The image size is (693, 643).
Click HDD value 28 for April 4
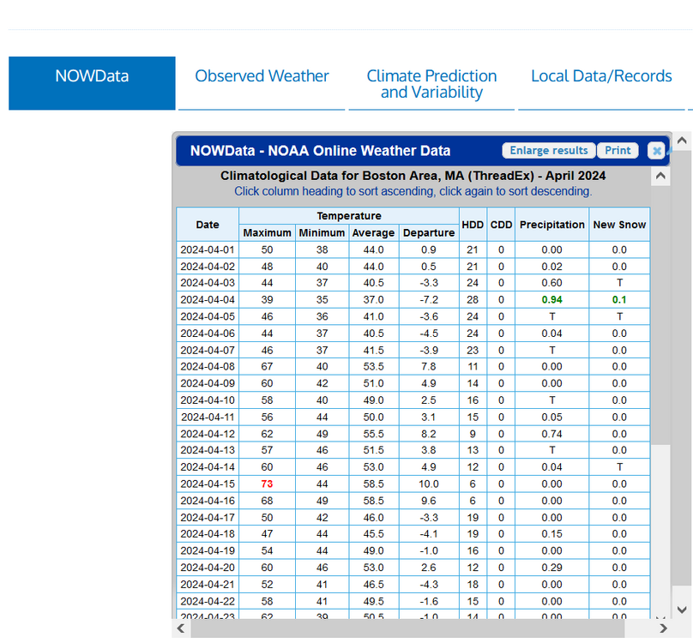tap(473, 299)
